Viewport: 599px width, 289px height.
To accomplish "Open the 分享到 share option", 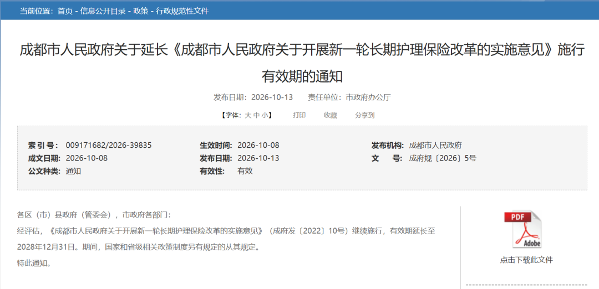I will point(365,115).
